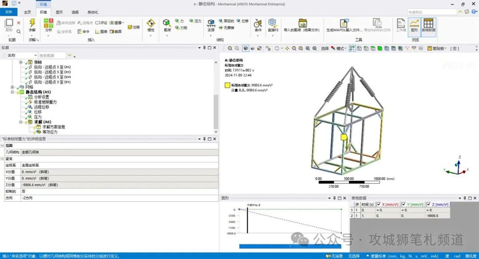Viewport: 479px width, 259px height.
Task: Open the 惯性 (Inertial) loads icon
Action: (150, 24)
